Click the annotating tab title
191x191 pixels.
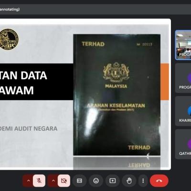10,10
